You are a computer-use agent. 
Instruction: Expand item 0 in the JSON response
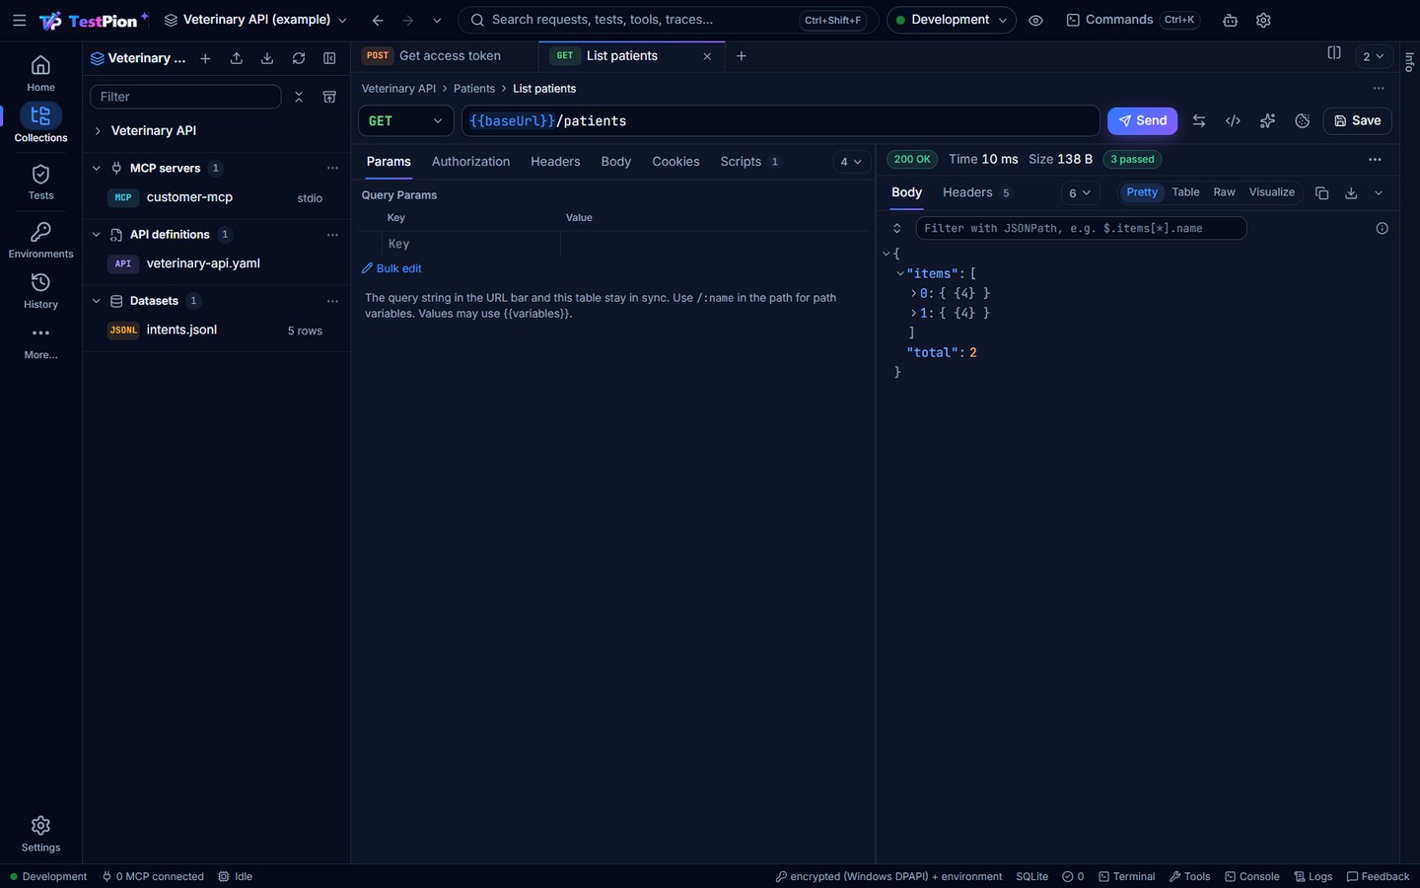point(913,293)
